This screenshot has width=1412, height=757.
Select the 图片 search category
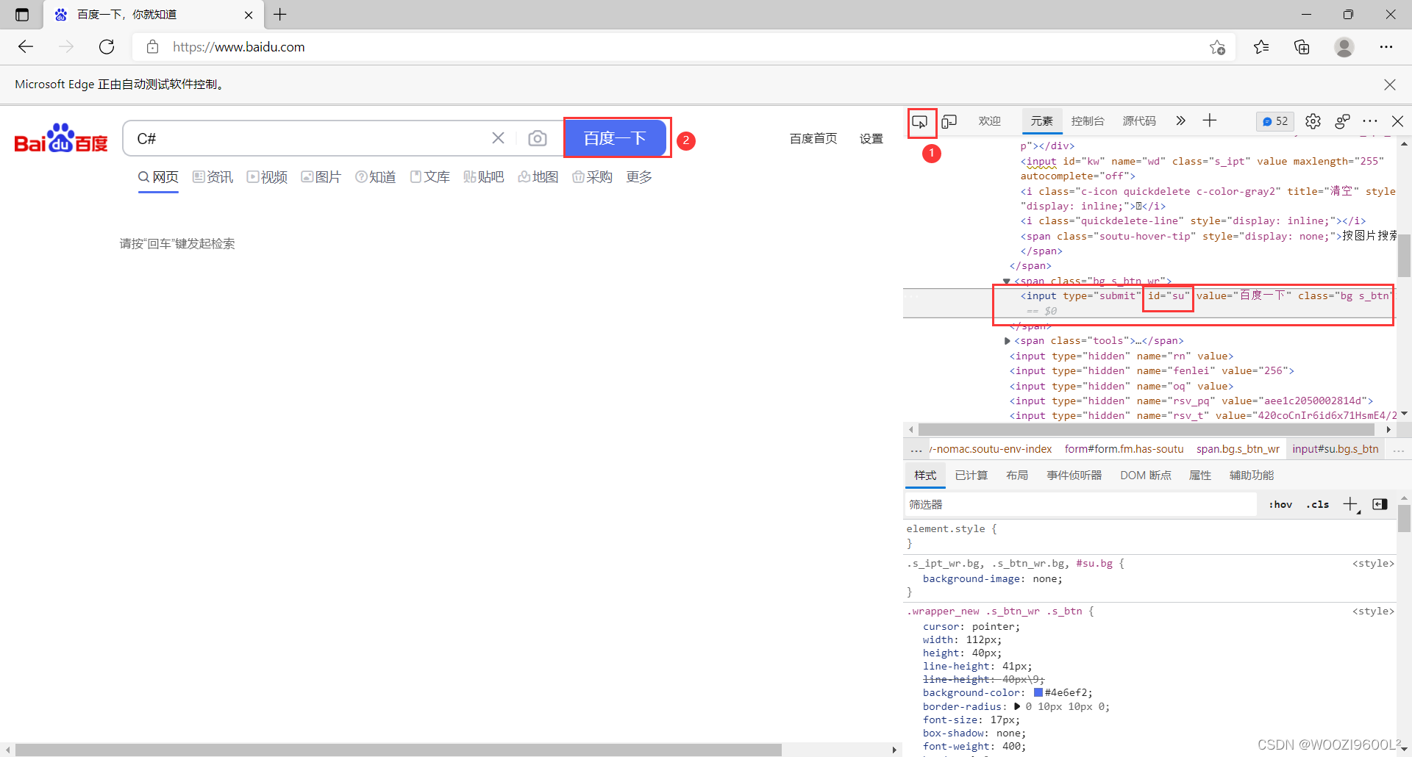pos(321,177)
